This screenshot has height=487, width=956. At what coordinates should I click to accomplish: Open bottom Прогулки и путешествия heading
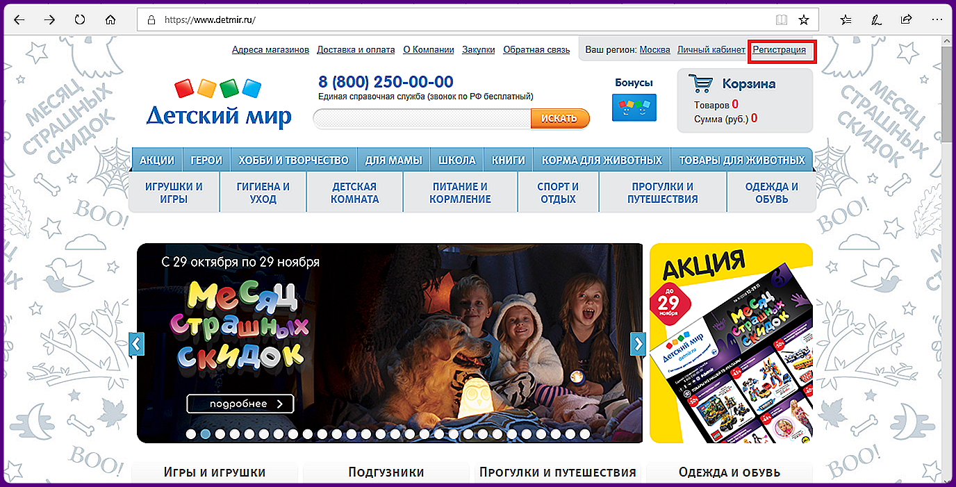pos(558,472)
